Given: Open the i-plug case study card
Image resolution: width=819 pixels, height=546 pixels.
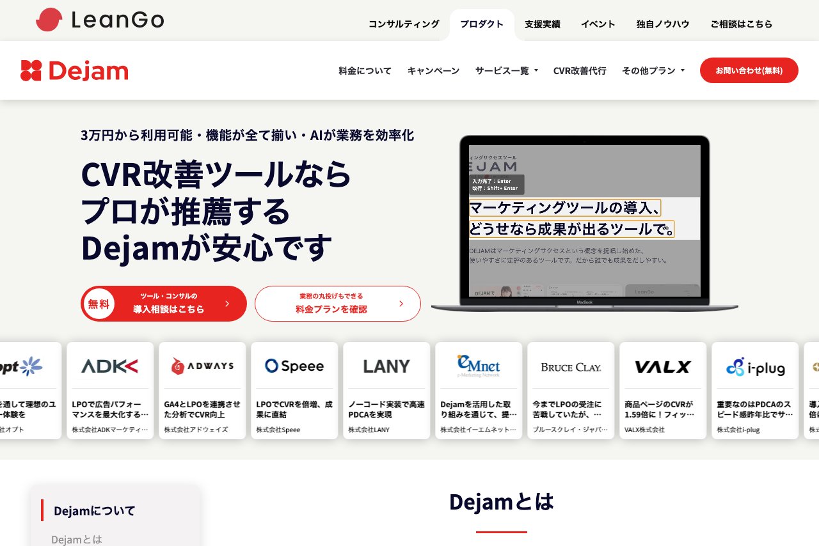Looking at the screenshot, I should 755,391.
